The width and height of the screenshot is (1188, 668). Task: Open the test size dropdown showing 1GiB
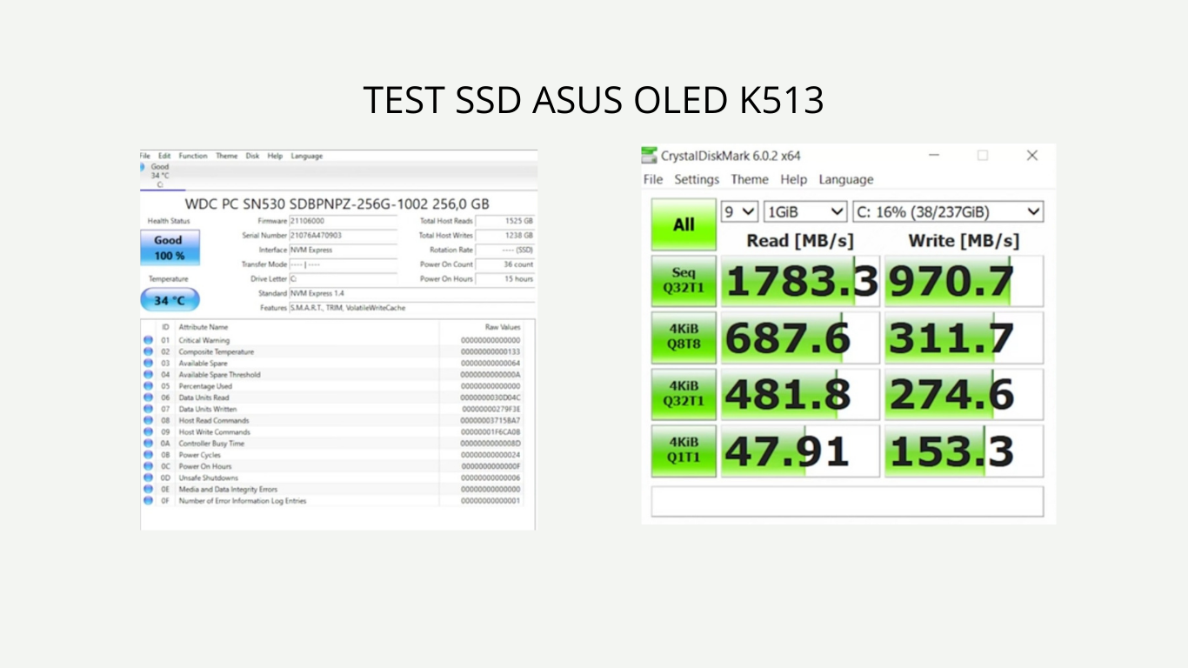(805, 211)
